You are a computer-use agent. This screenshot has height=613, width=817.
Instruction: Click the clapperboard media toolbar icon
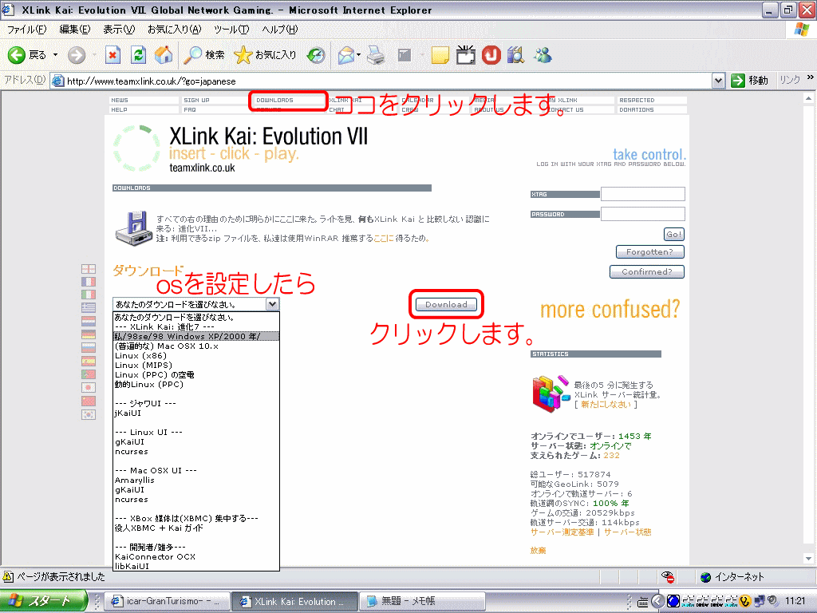[465, 55]
